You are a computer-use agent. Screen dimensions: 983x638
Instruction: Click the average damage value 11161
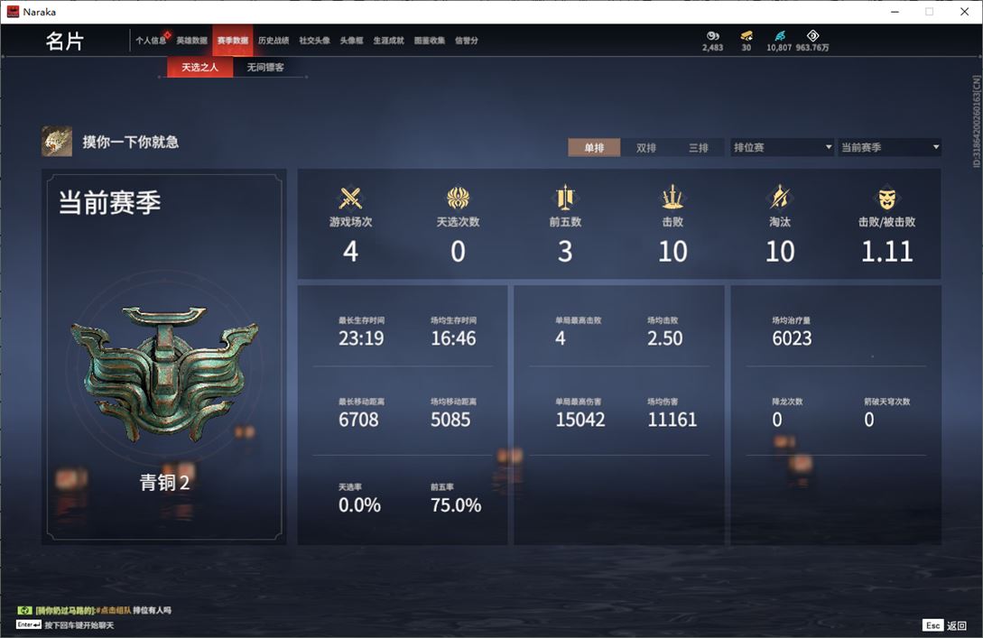(x=672, y=420)
